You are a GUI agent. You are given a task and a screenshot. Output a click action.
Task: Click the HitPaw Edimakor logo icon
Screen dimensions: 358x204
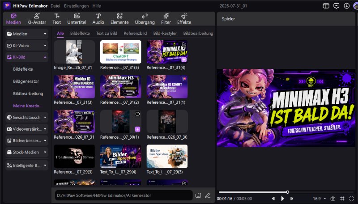coord(7,6)
